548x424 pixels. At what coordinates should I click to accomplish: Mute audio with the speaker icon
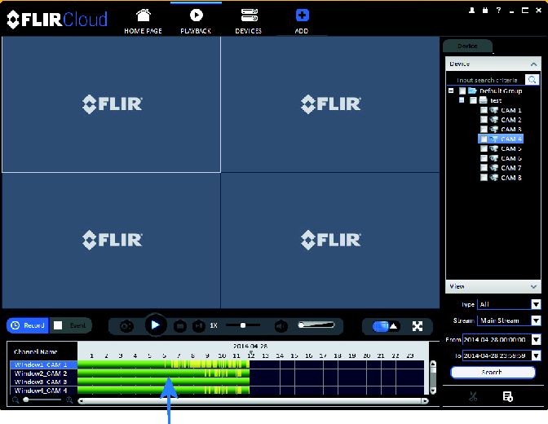click(281, 326)
